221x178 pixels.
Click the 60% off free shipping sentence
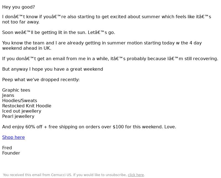pos(89,127)
